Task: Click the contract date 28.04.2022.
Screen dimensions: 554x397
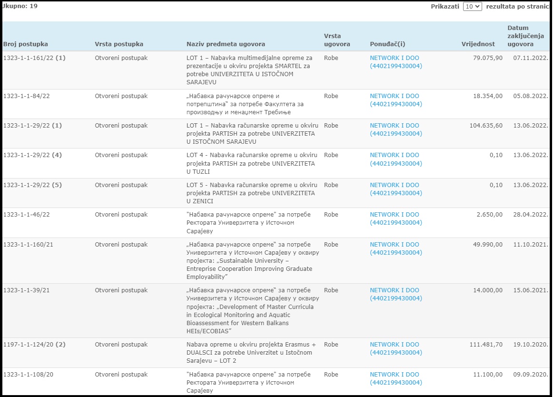Action: [x=531, y=215]
